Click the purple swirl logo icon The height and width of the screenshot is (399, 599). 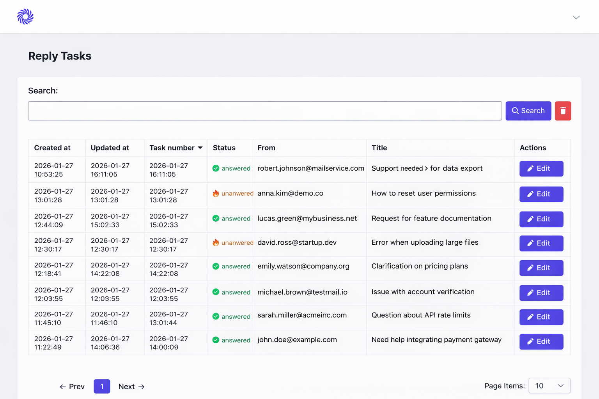click(25, 17)
